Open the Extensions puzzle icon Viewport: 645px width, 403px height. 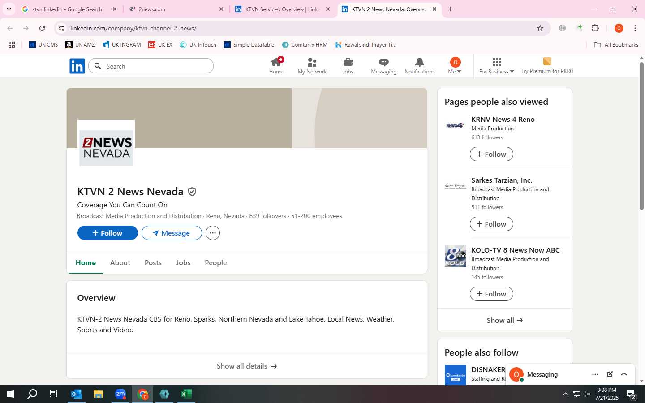(x=595, y=28)
